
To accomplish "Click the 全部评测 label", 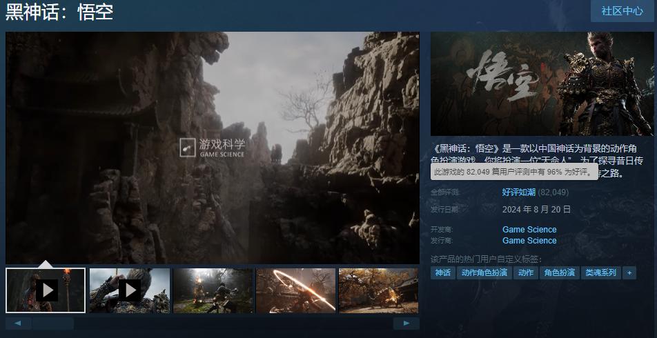I will tap(444, 192).
